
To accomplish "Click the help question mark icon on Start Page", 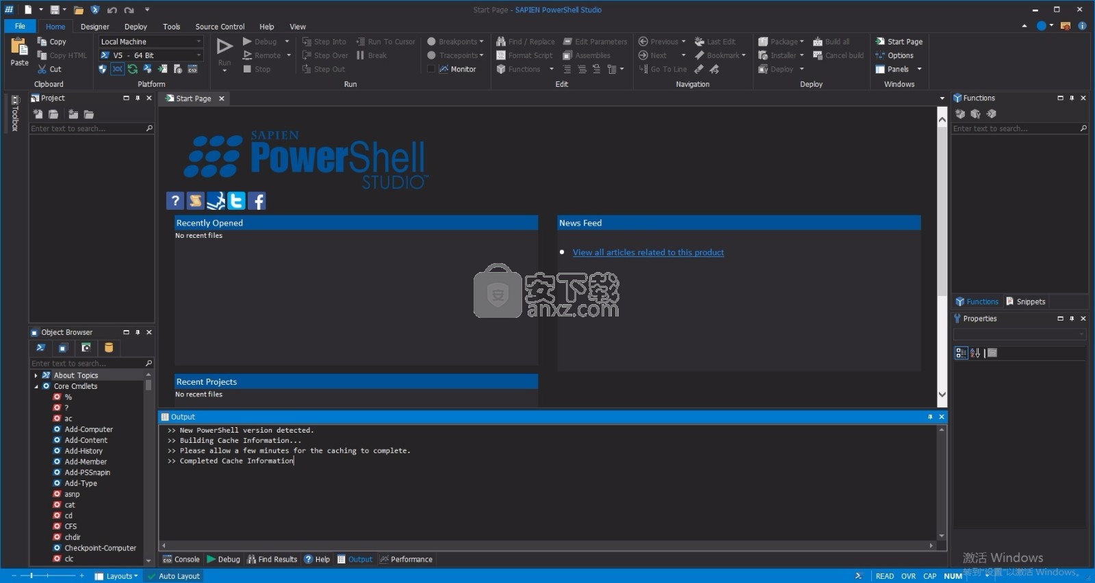I will pos(175,201).
